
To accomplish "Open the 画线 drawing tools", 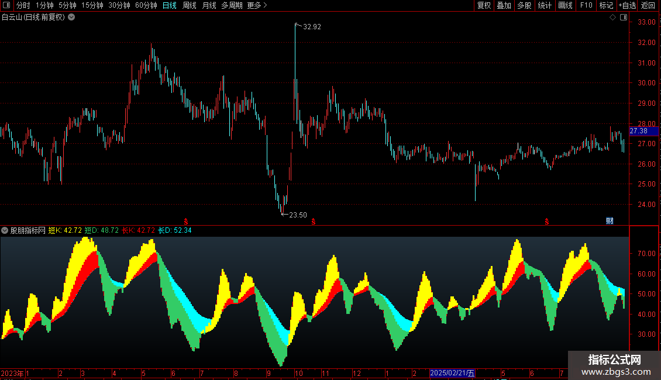I will [565, 5].
